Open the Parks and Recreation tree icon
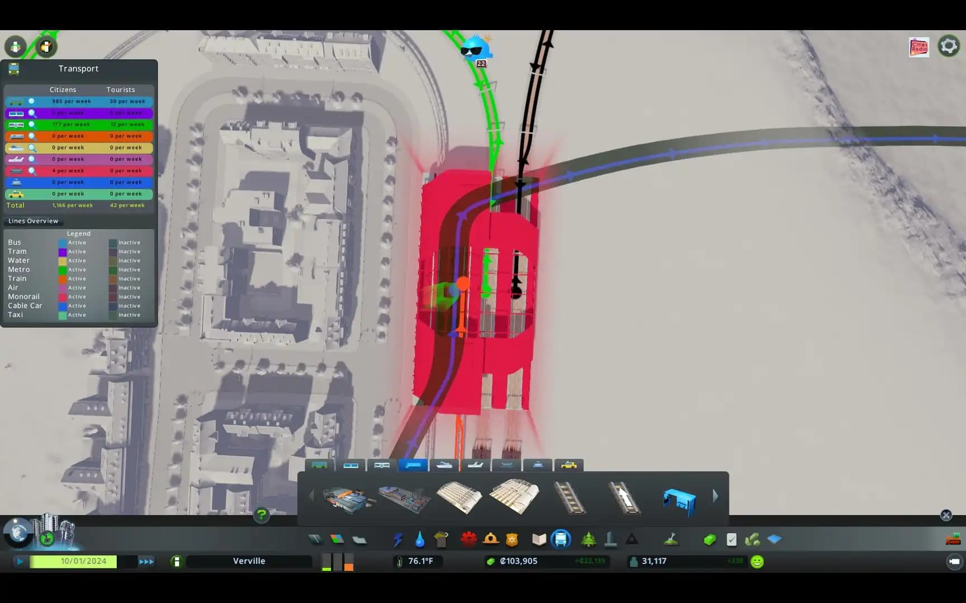 [x=589, y=539]
